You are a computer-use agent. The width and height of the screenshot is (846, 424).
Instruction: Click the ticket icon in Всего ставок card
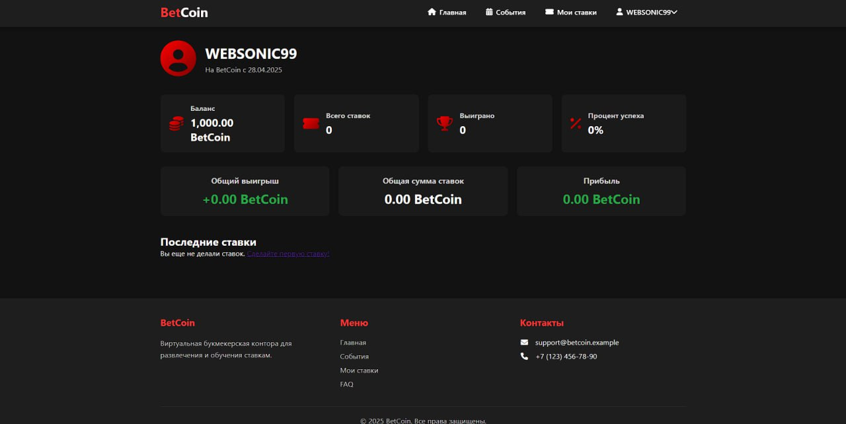(311, 124)
